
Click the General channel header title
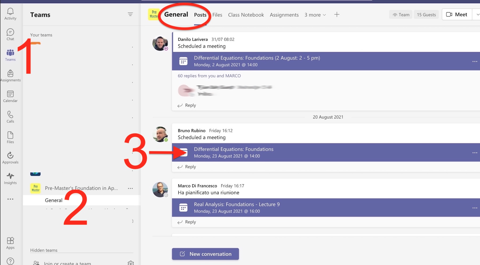(x=176, y=14)
